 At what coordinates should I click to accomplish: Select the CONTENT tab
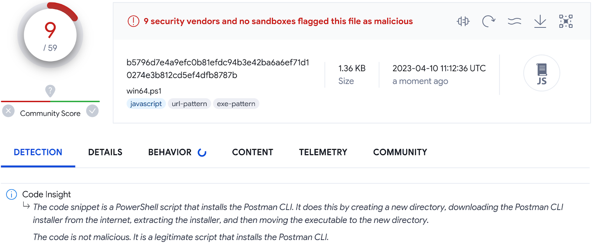pos(252,152)
